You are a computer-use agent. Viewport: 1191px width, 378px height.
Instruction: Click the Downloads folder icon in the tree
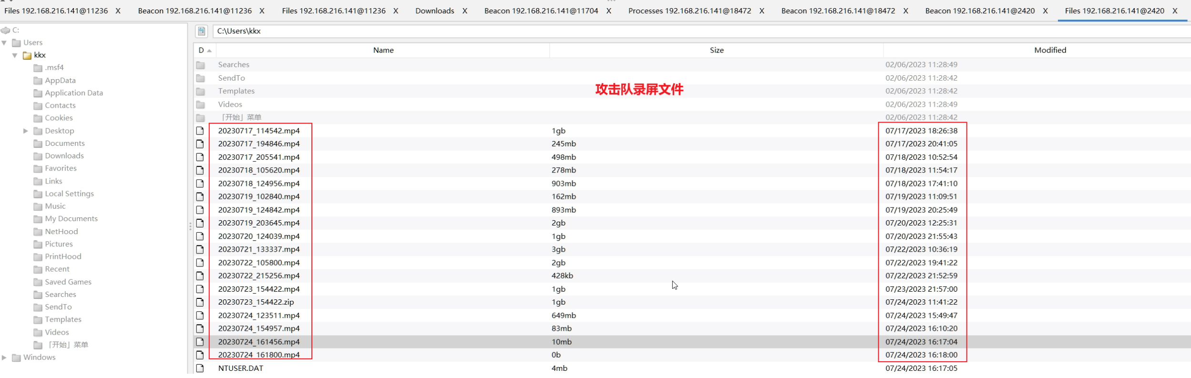[x=38, y=156]
